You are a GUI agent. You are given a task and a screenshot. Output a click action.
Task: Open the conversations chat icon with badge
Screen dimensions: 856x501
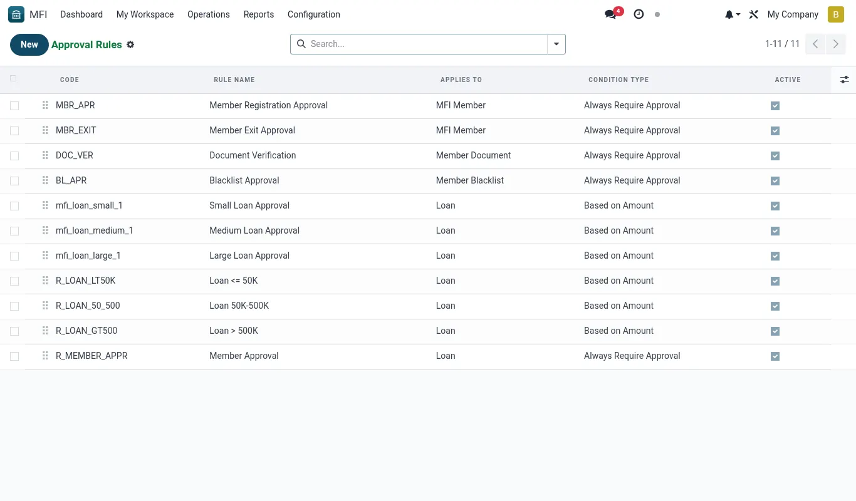click(610, 14)
